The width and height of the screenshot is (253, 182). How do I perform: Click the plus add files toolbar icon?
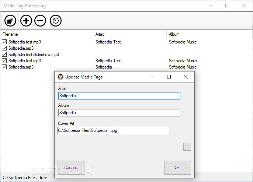pyautogui.click(x=26, y=21)
